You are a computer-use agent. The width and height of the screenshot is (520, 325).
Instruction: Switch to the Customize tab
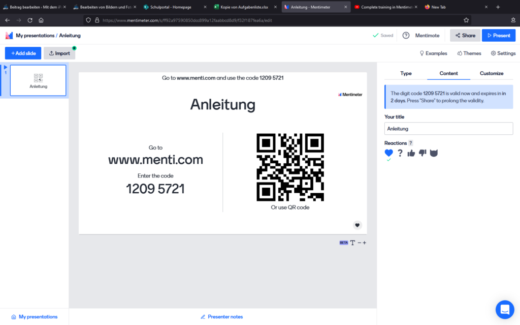pyautogui.click(x=492, y=73)
